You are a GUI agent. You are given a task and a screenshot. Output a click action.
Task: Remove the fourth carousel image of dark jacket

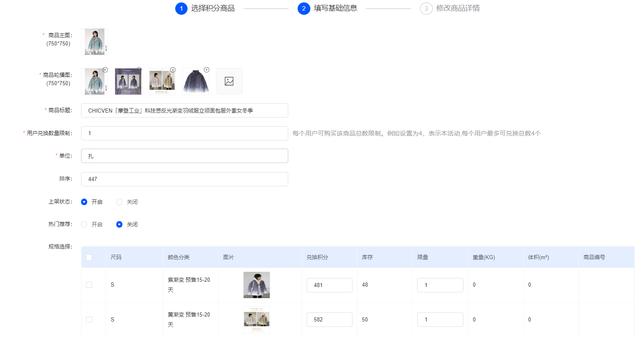[206, 70]
